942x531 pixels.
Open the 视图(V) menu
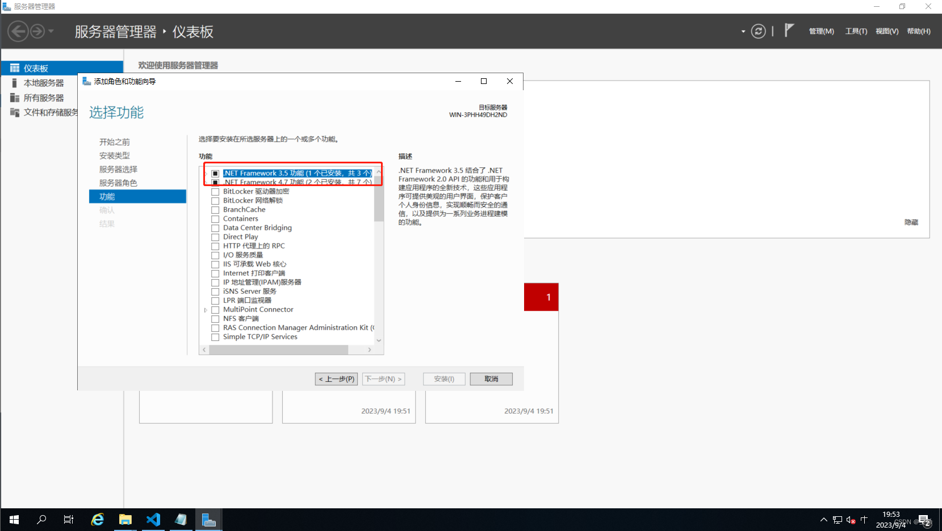click(x=887, y=31)
